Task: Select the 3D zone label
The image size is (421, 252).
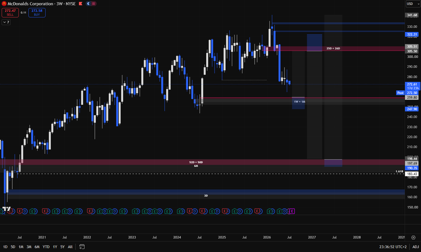Action: [x=206, y=196]
